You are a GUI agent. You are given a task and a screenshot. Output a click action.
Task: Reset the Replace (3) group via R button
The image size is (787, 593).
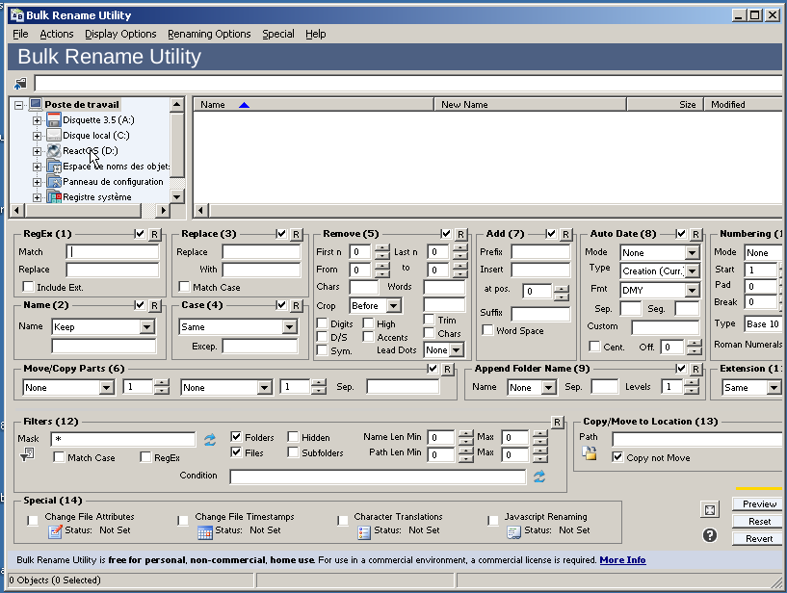[x=296, y=234]
